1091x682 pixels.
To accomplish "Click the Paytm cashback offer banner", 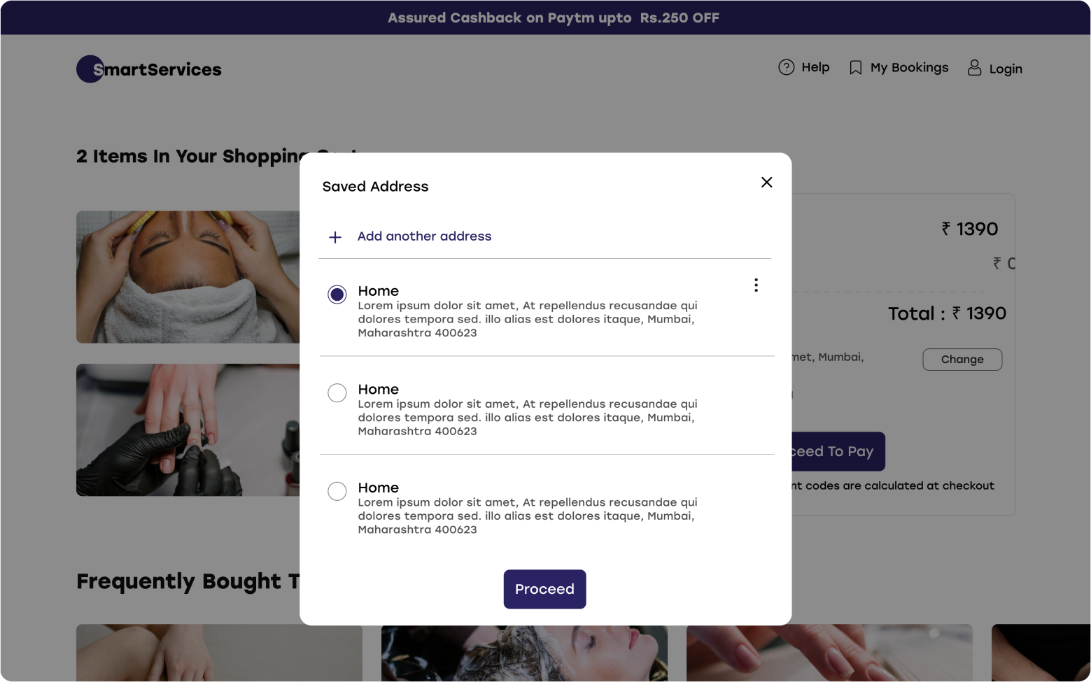I will [553, 17].
